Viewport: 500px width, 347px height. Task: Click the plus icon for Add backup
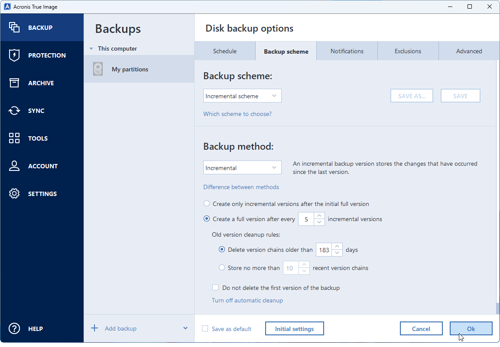[94, 328]
